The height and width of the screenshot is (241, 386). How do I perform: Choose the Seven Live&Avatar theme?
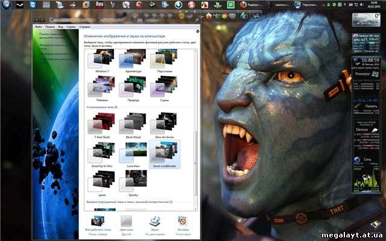(165, 154)
